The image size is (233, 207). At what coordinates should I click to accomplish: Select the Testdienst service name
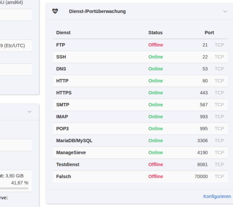tap(68, 165)
